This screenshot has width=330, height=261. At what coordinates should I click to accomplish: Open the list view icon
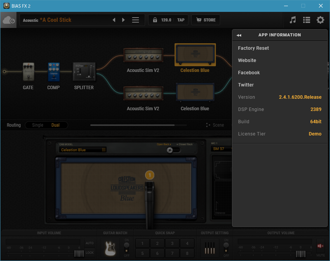[x=306, y=20]
